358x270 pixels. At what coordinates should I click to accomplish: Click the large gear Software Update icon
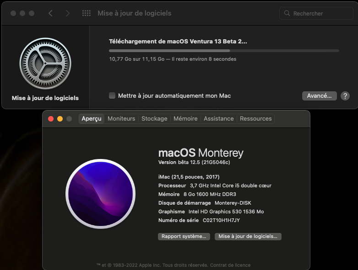pos(45,64)
